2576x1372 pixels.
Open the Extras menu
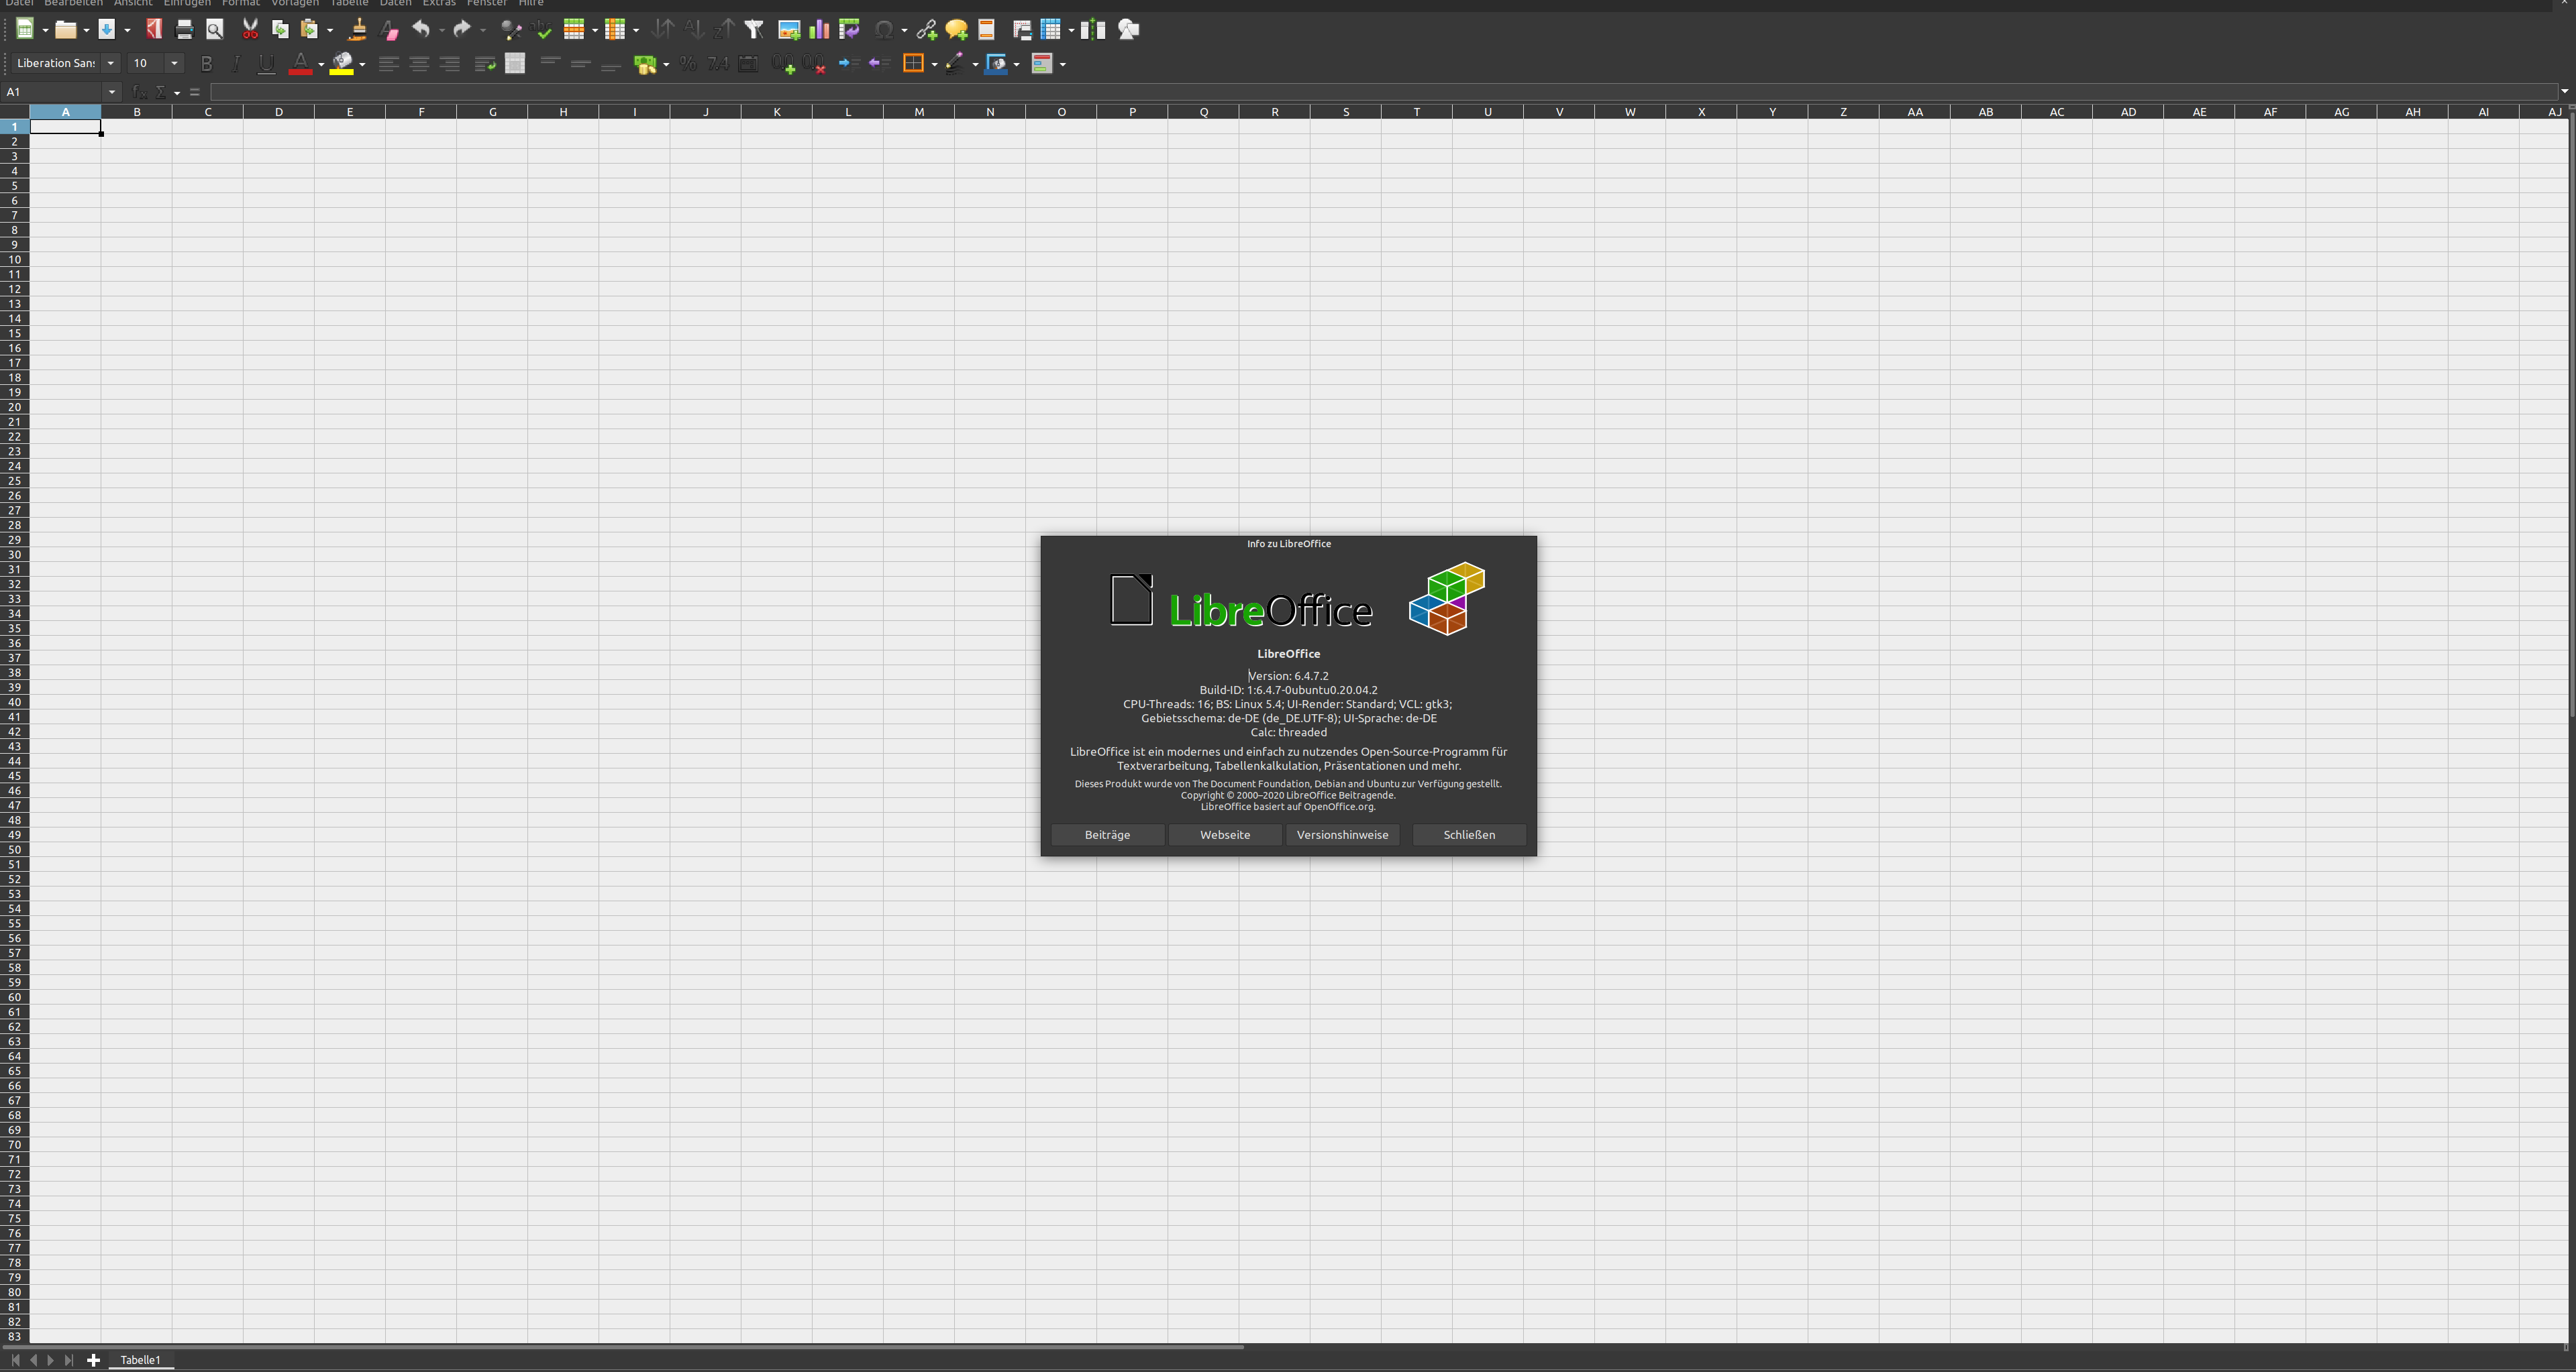(x=439, y=3)
